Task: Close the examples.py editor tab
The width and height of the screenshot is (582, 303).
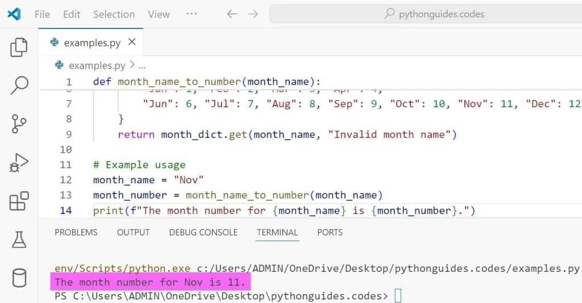Action: point(132,43)
